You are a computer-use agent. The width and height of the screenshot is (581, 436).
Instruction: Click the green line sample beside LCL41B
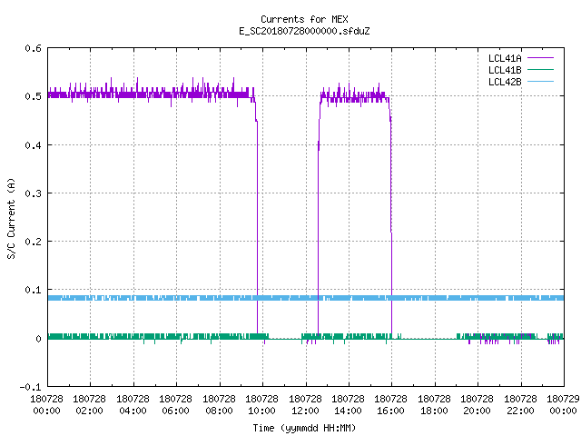(x=540, y=69)
